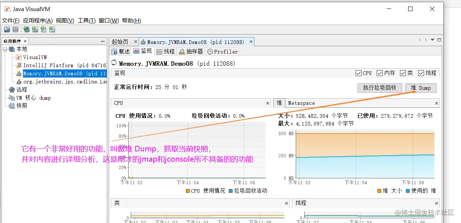Click the 执行垃圾回收 button

380,88
